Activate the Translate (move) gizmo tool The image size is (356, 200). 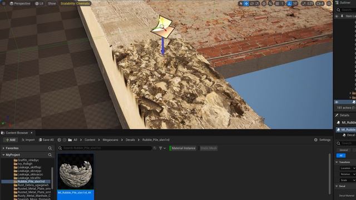pos(246,3)
